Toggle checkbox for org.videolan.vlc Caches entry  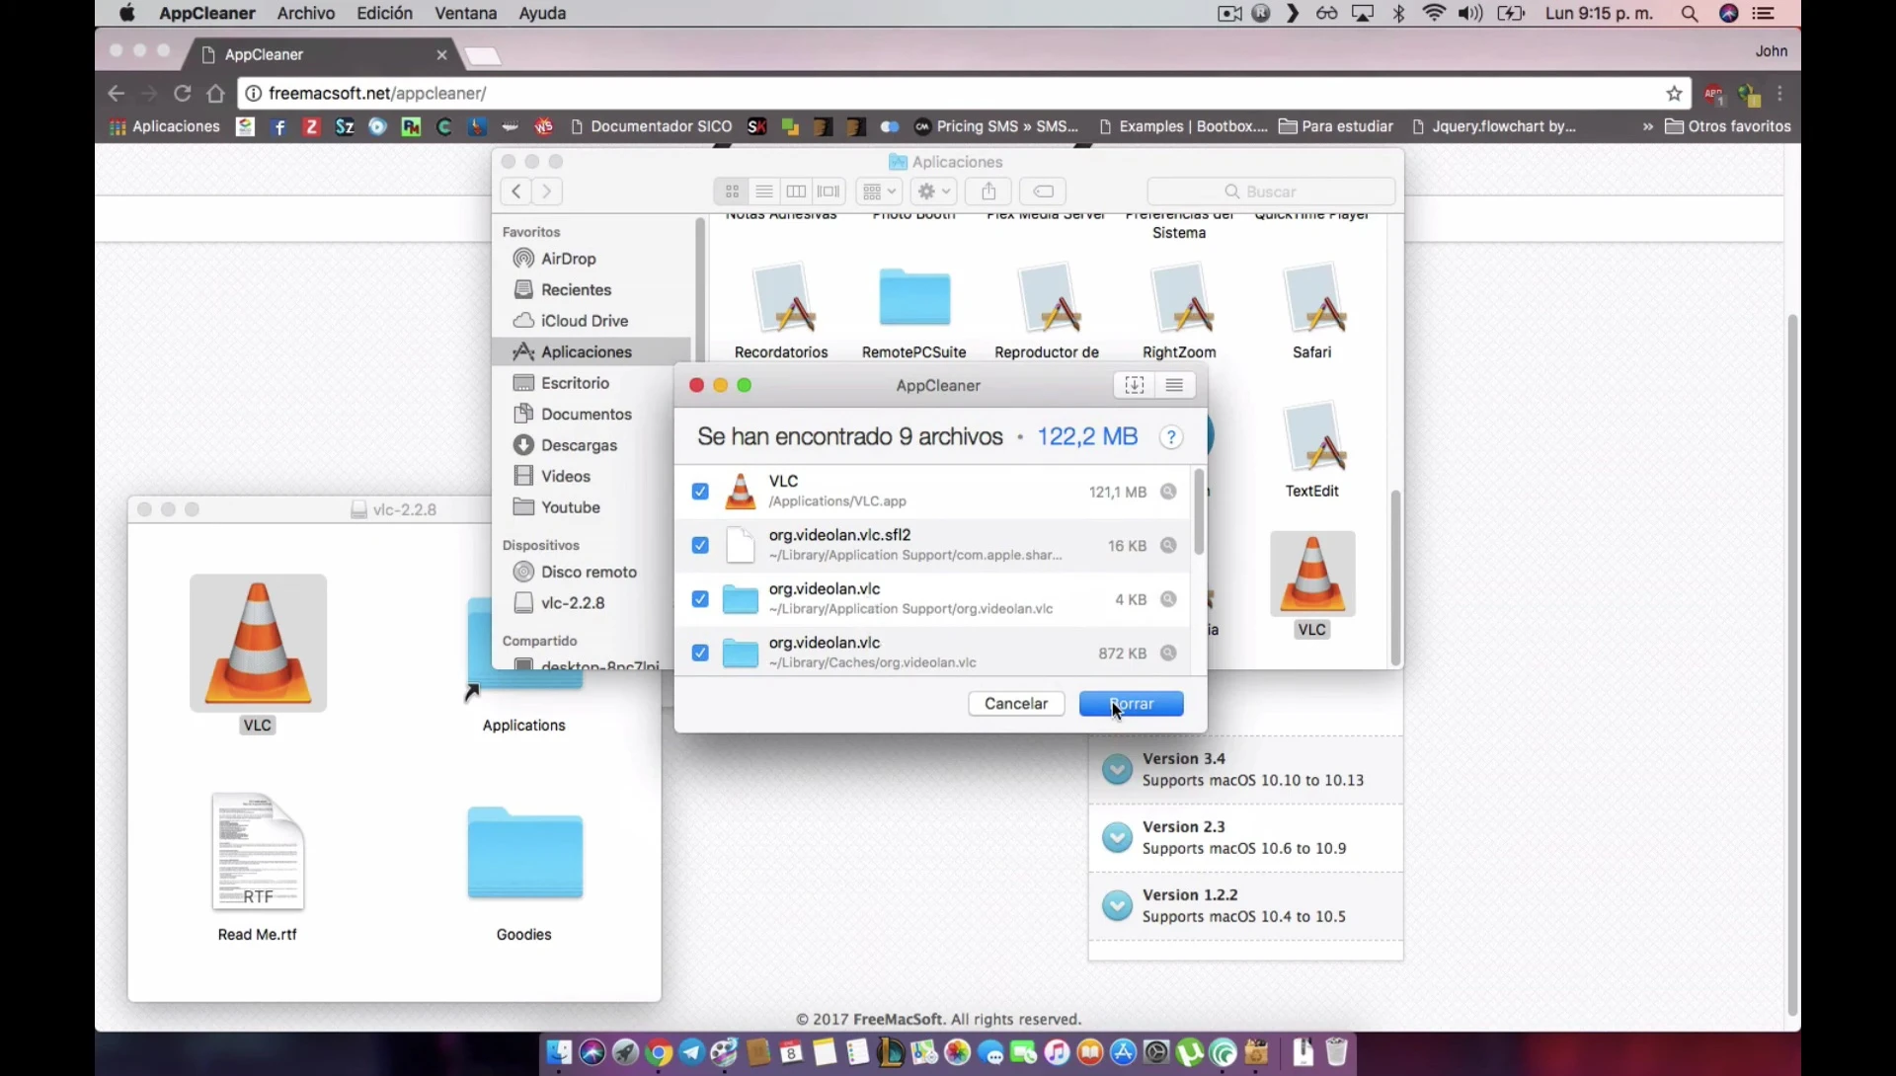pyautogui.click(x=700, y=653)
